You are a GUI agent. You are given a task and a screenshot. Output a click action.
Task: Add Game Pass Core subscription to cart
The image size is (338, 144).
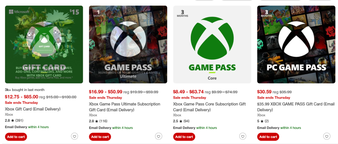coord(184,137)
